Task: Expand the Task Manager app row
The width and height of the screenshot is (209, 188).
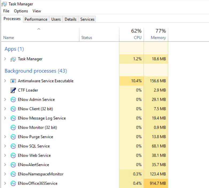Action: tap(5, 59)
